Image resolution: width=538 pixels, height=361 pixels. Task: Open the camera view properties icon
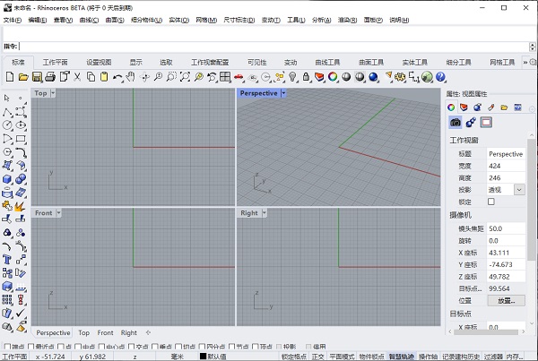point(456,122)
